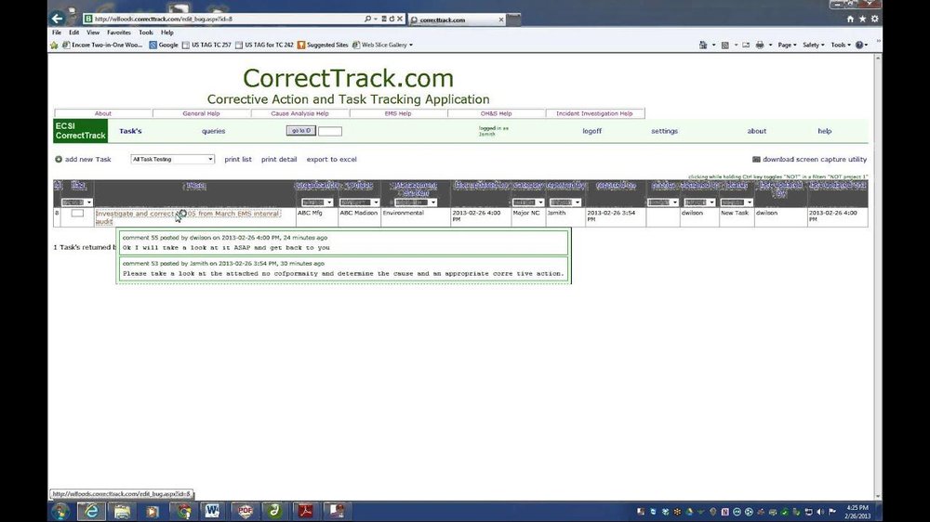Open the Investigate and correct task link
The height and width of the screenshot is (522, 930).
(188, 216)
